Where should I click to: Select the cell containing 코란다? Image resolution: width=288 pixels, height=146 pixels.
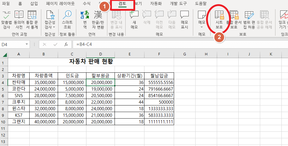19,89
